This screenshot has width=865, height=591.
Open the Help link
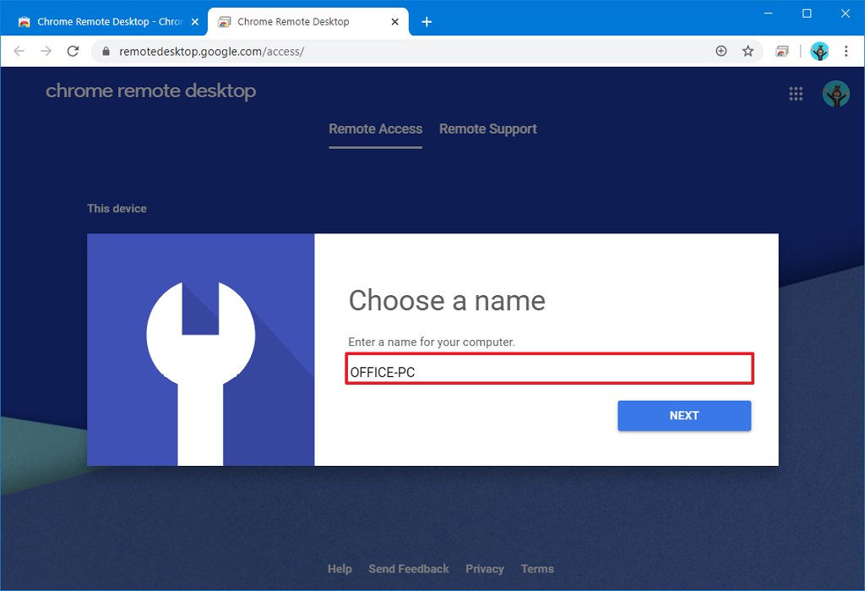tap(340, 568)
